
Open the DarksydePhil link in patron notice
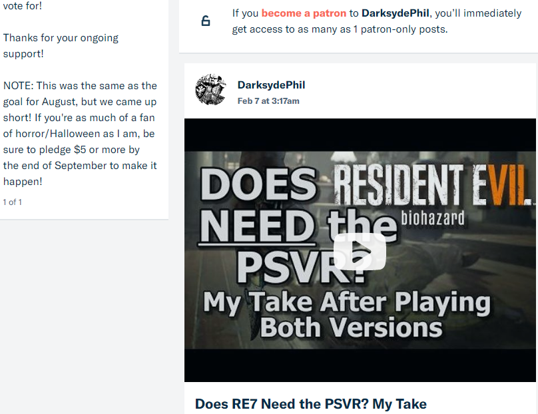(x=396, y=13)
